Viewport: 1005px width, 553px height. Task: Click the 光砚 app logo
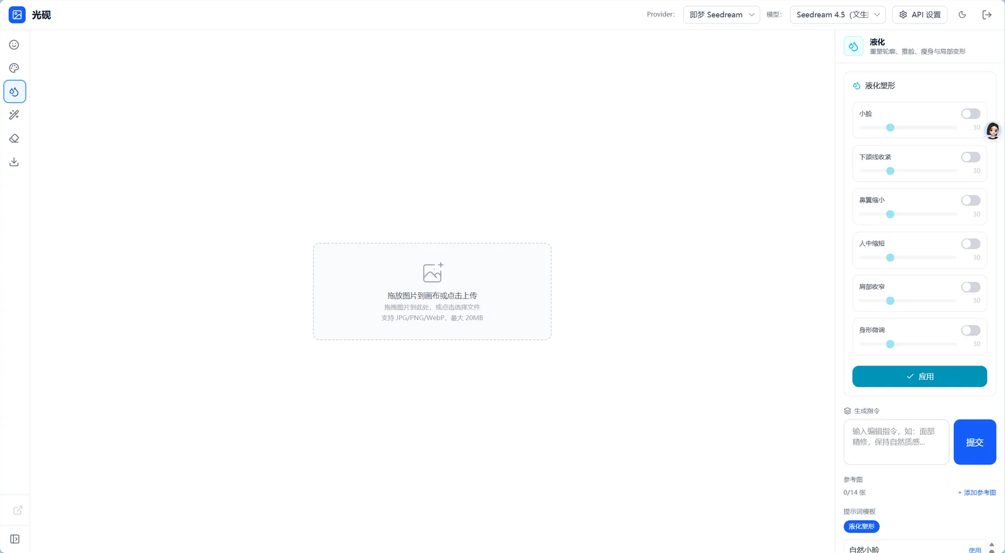coord(17,15)
